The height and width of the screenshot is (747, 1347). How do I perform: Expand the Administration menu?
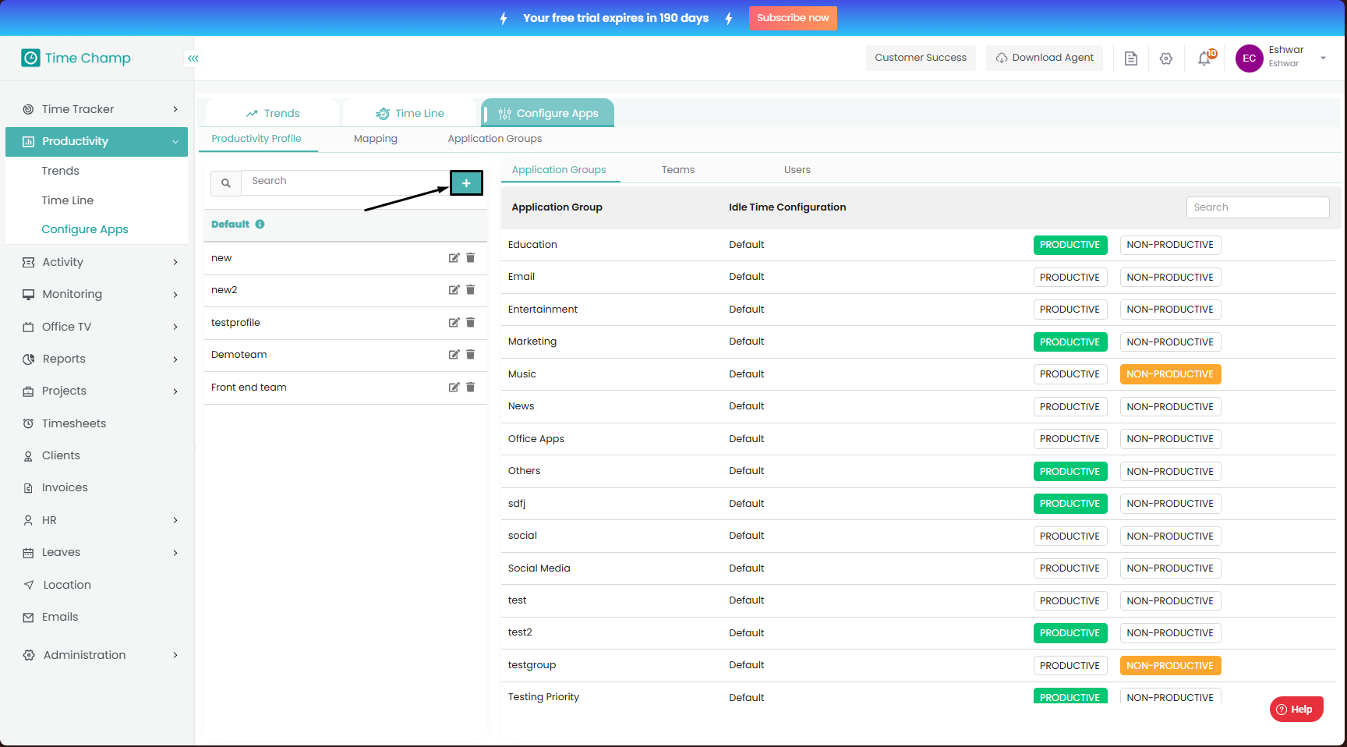click(97, 655)
